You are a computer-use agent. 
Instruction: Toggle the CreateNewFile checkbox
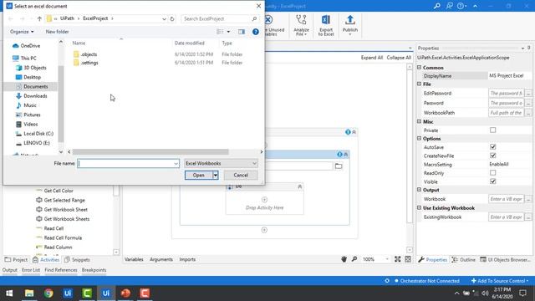(492, 156)
